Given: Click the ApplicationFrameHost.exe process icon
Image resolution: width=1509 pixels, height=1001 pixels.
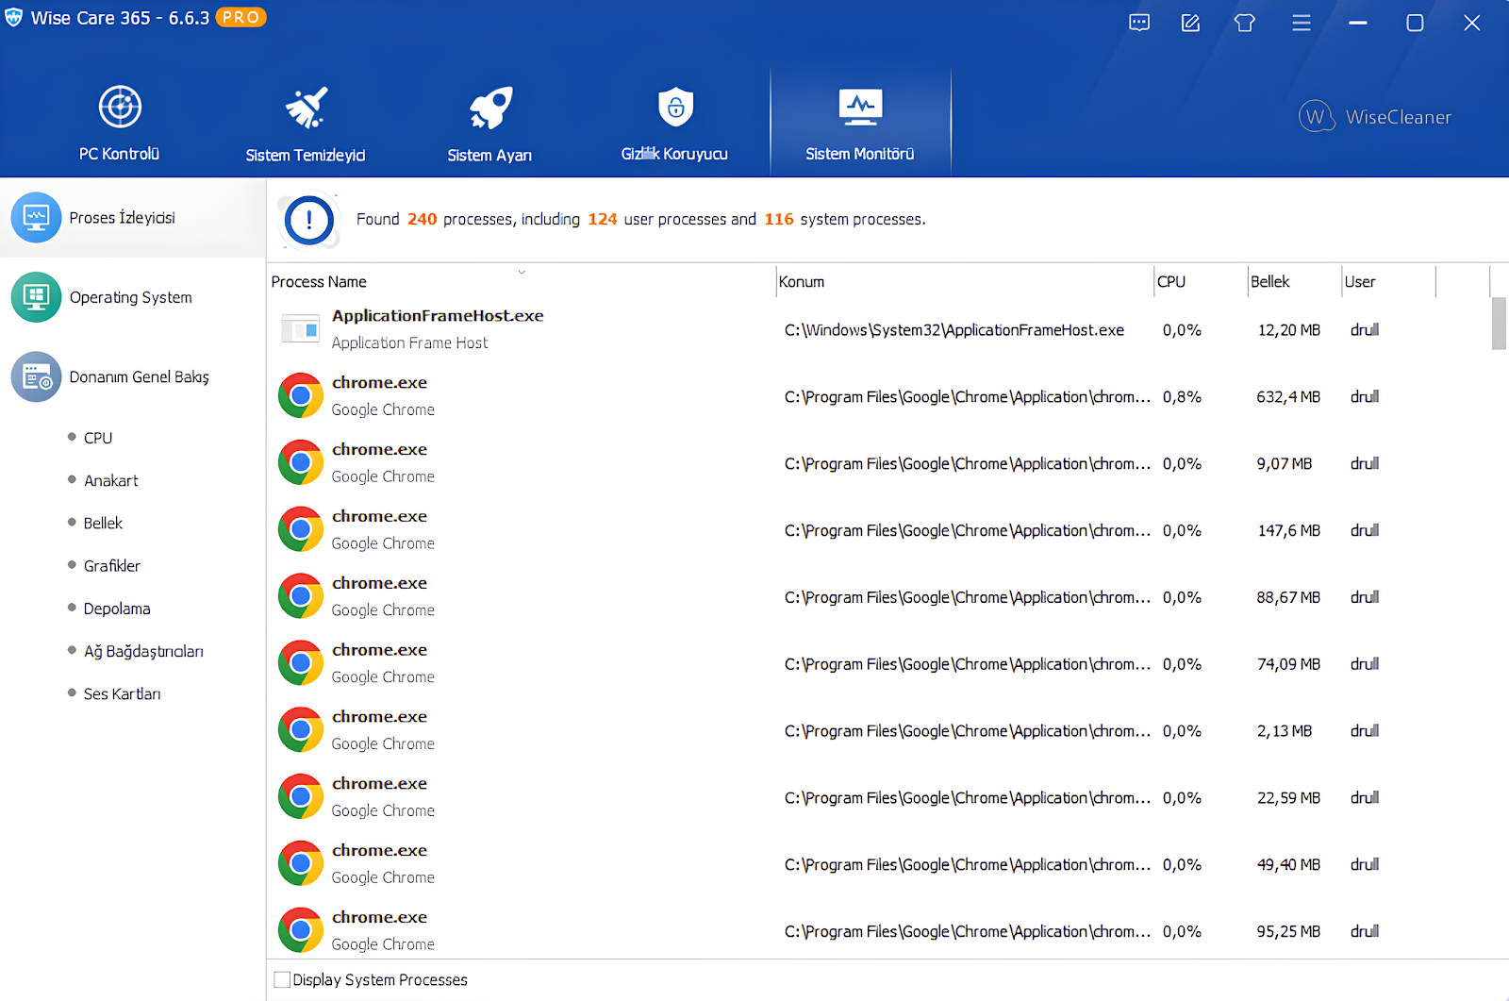Looking at the screenshot, I should [301, 329].
